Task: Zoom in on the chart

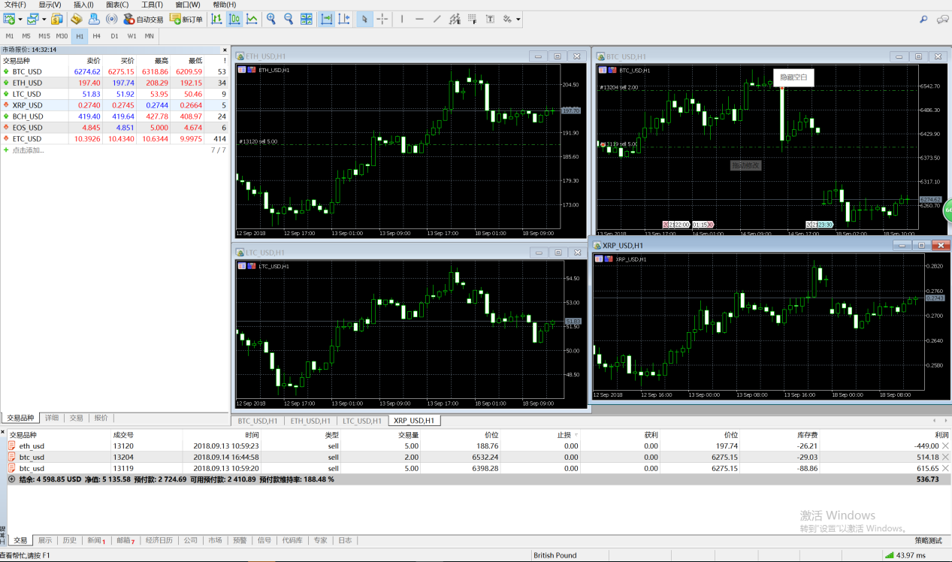Action: (x=271, y=19)
